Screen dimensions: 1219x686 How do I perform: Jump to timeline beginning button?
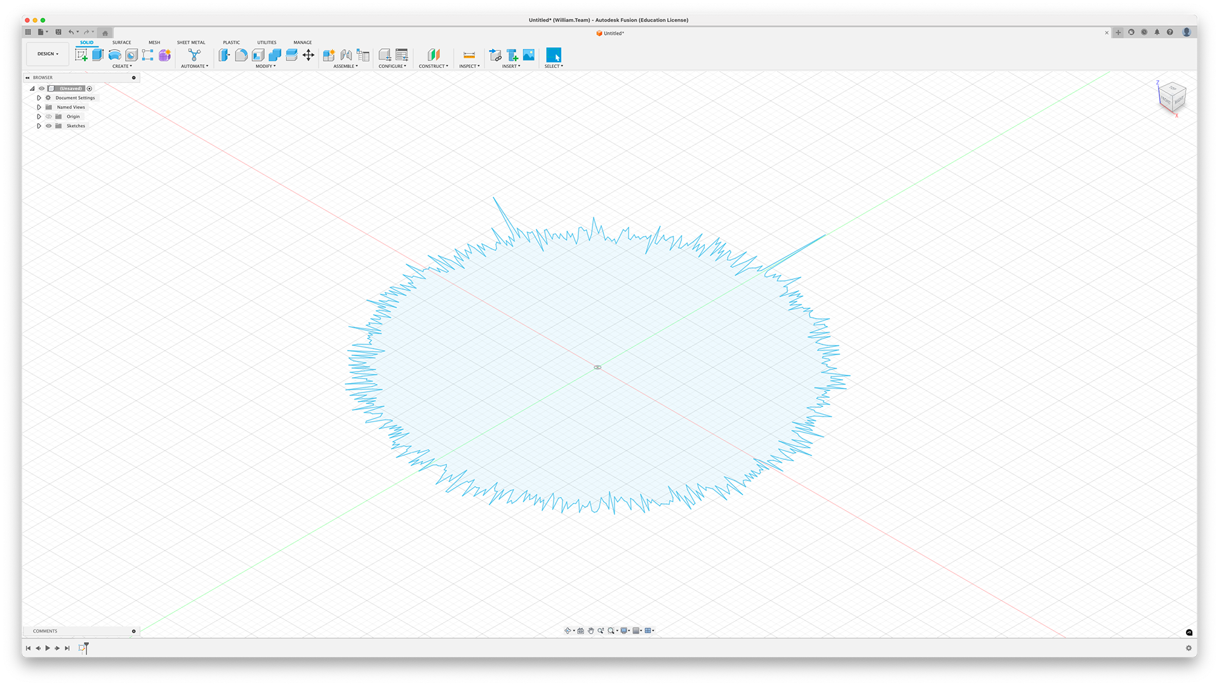coord(28,648)
